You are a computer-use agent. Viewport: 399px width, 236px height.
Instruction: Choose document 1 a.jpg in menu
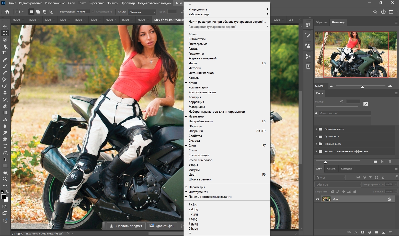pyautogui.click(x=227, y=204)
